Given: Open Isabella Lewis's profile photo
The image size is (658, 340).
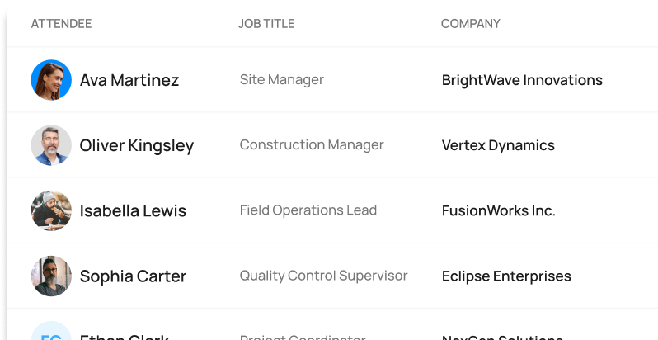Looking at the screenshot, I should coord(51,210).
